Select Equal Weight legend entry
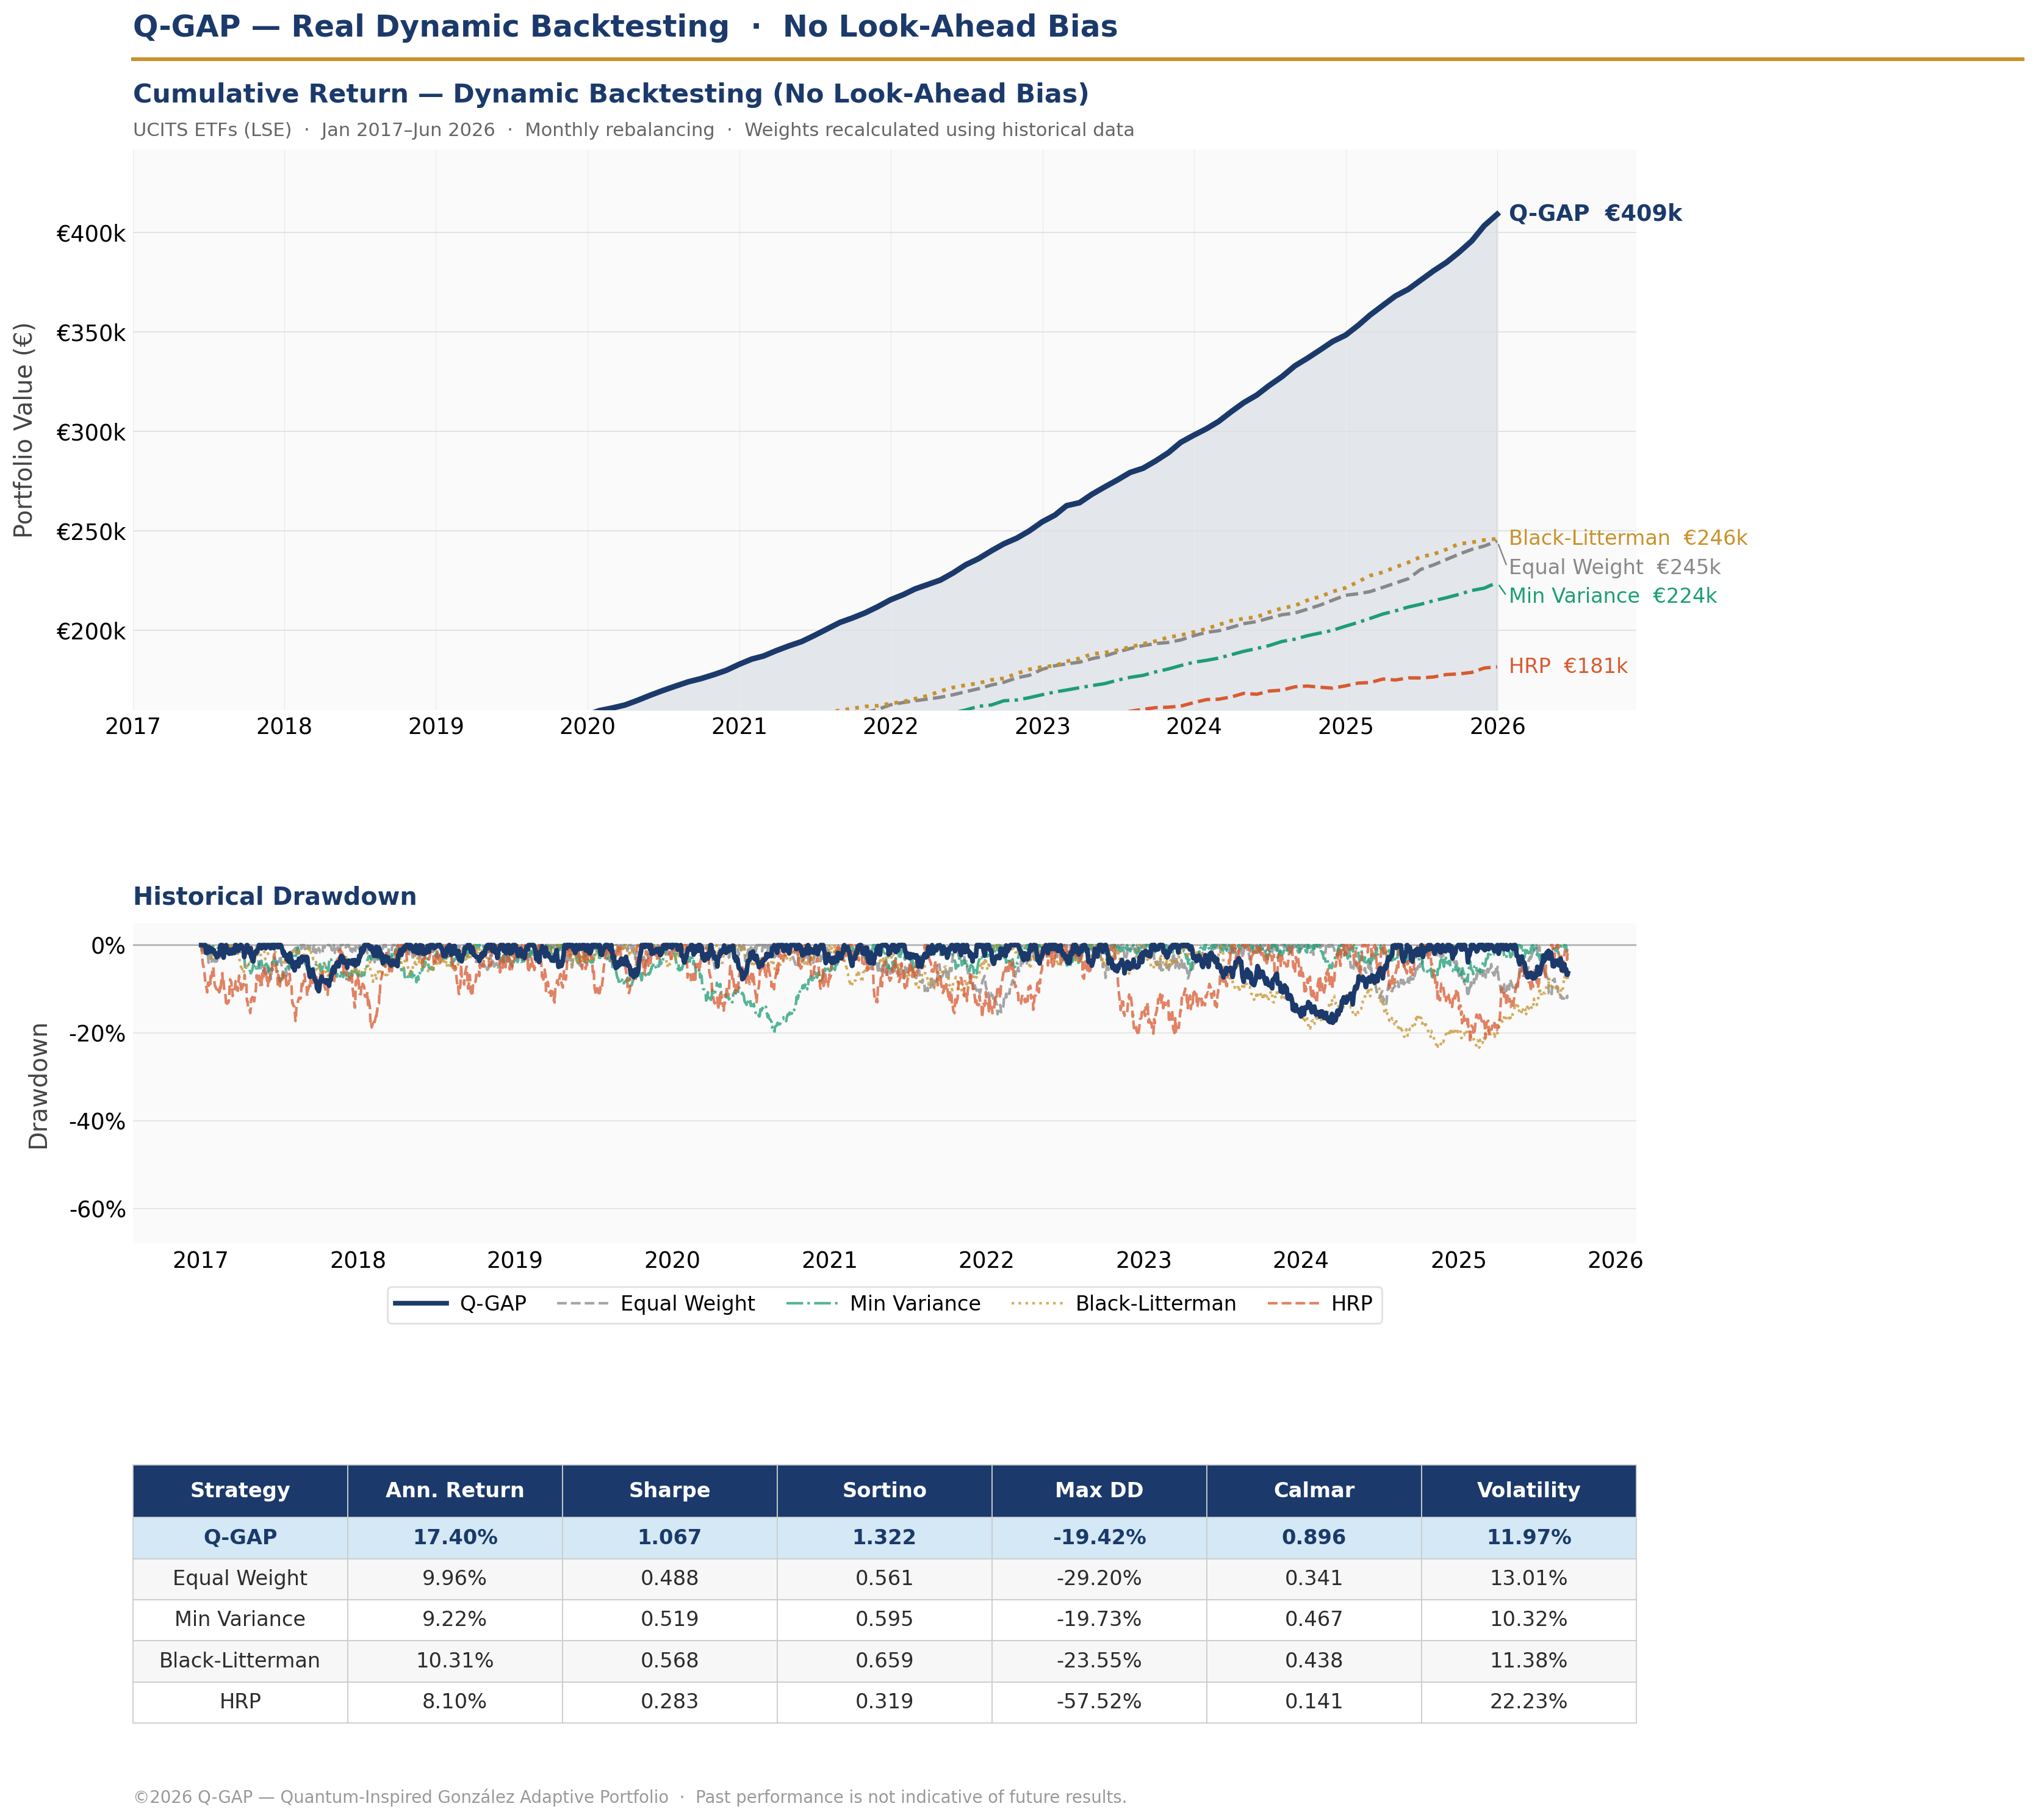This screenshot has height=1820, width=2036. click(656, 1304)
